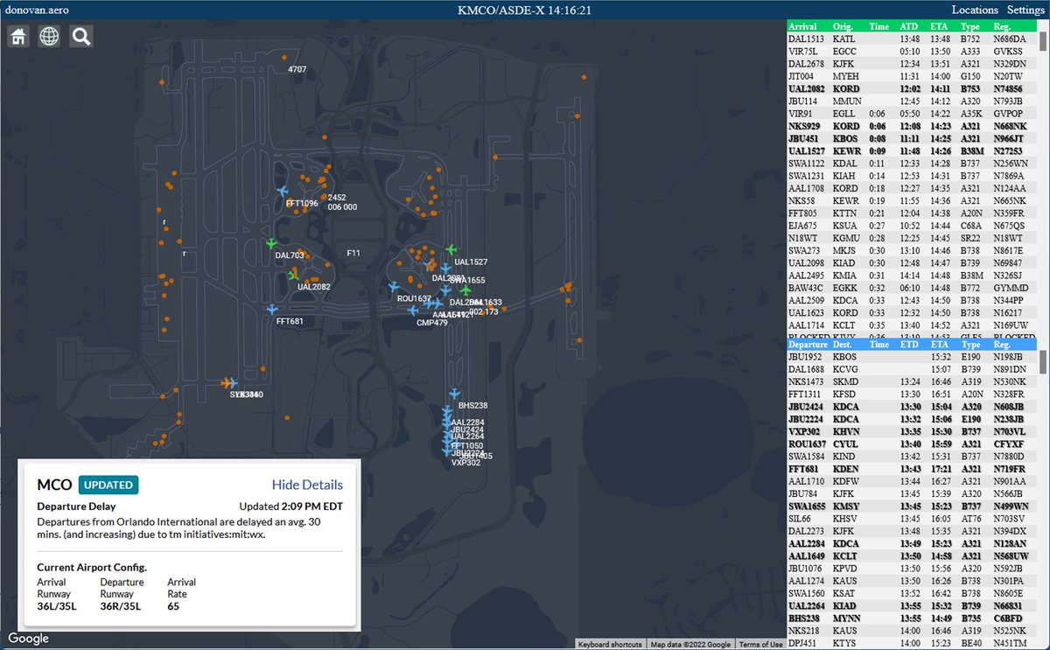Select departure row ROU1637
The height and width of the screenshot is (650, 1050).
click(913, 444)
